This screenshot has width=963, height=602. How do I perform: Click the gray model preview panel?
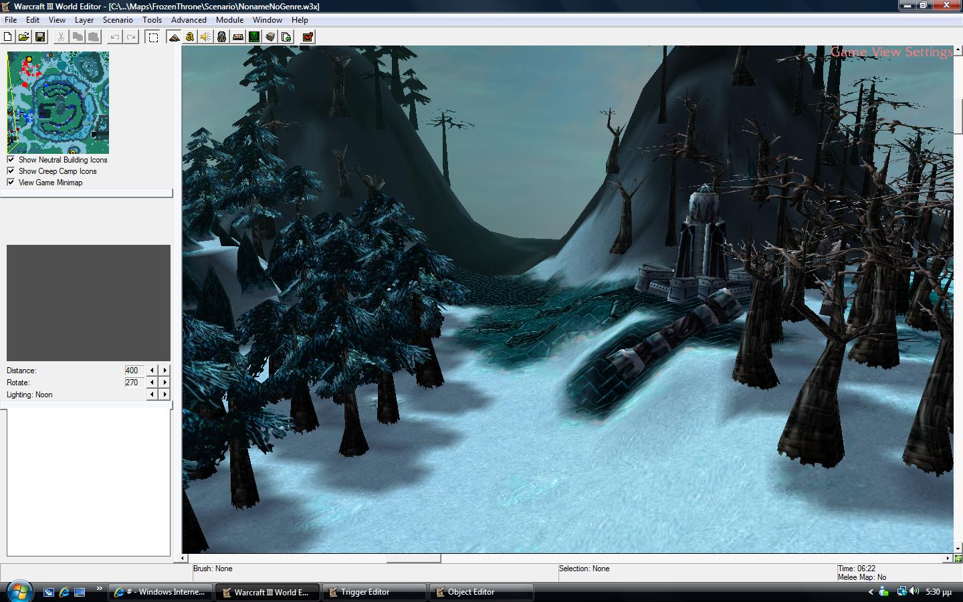(x=88, y=303)
